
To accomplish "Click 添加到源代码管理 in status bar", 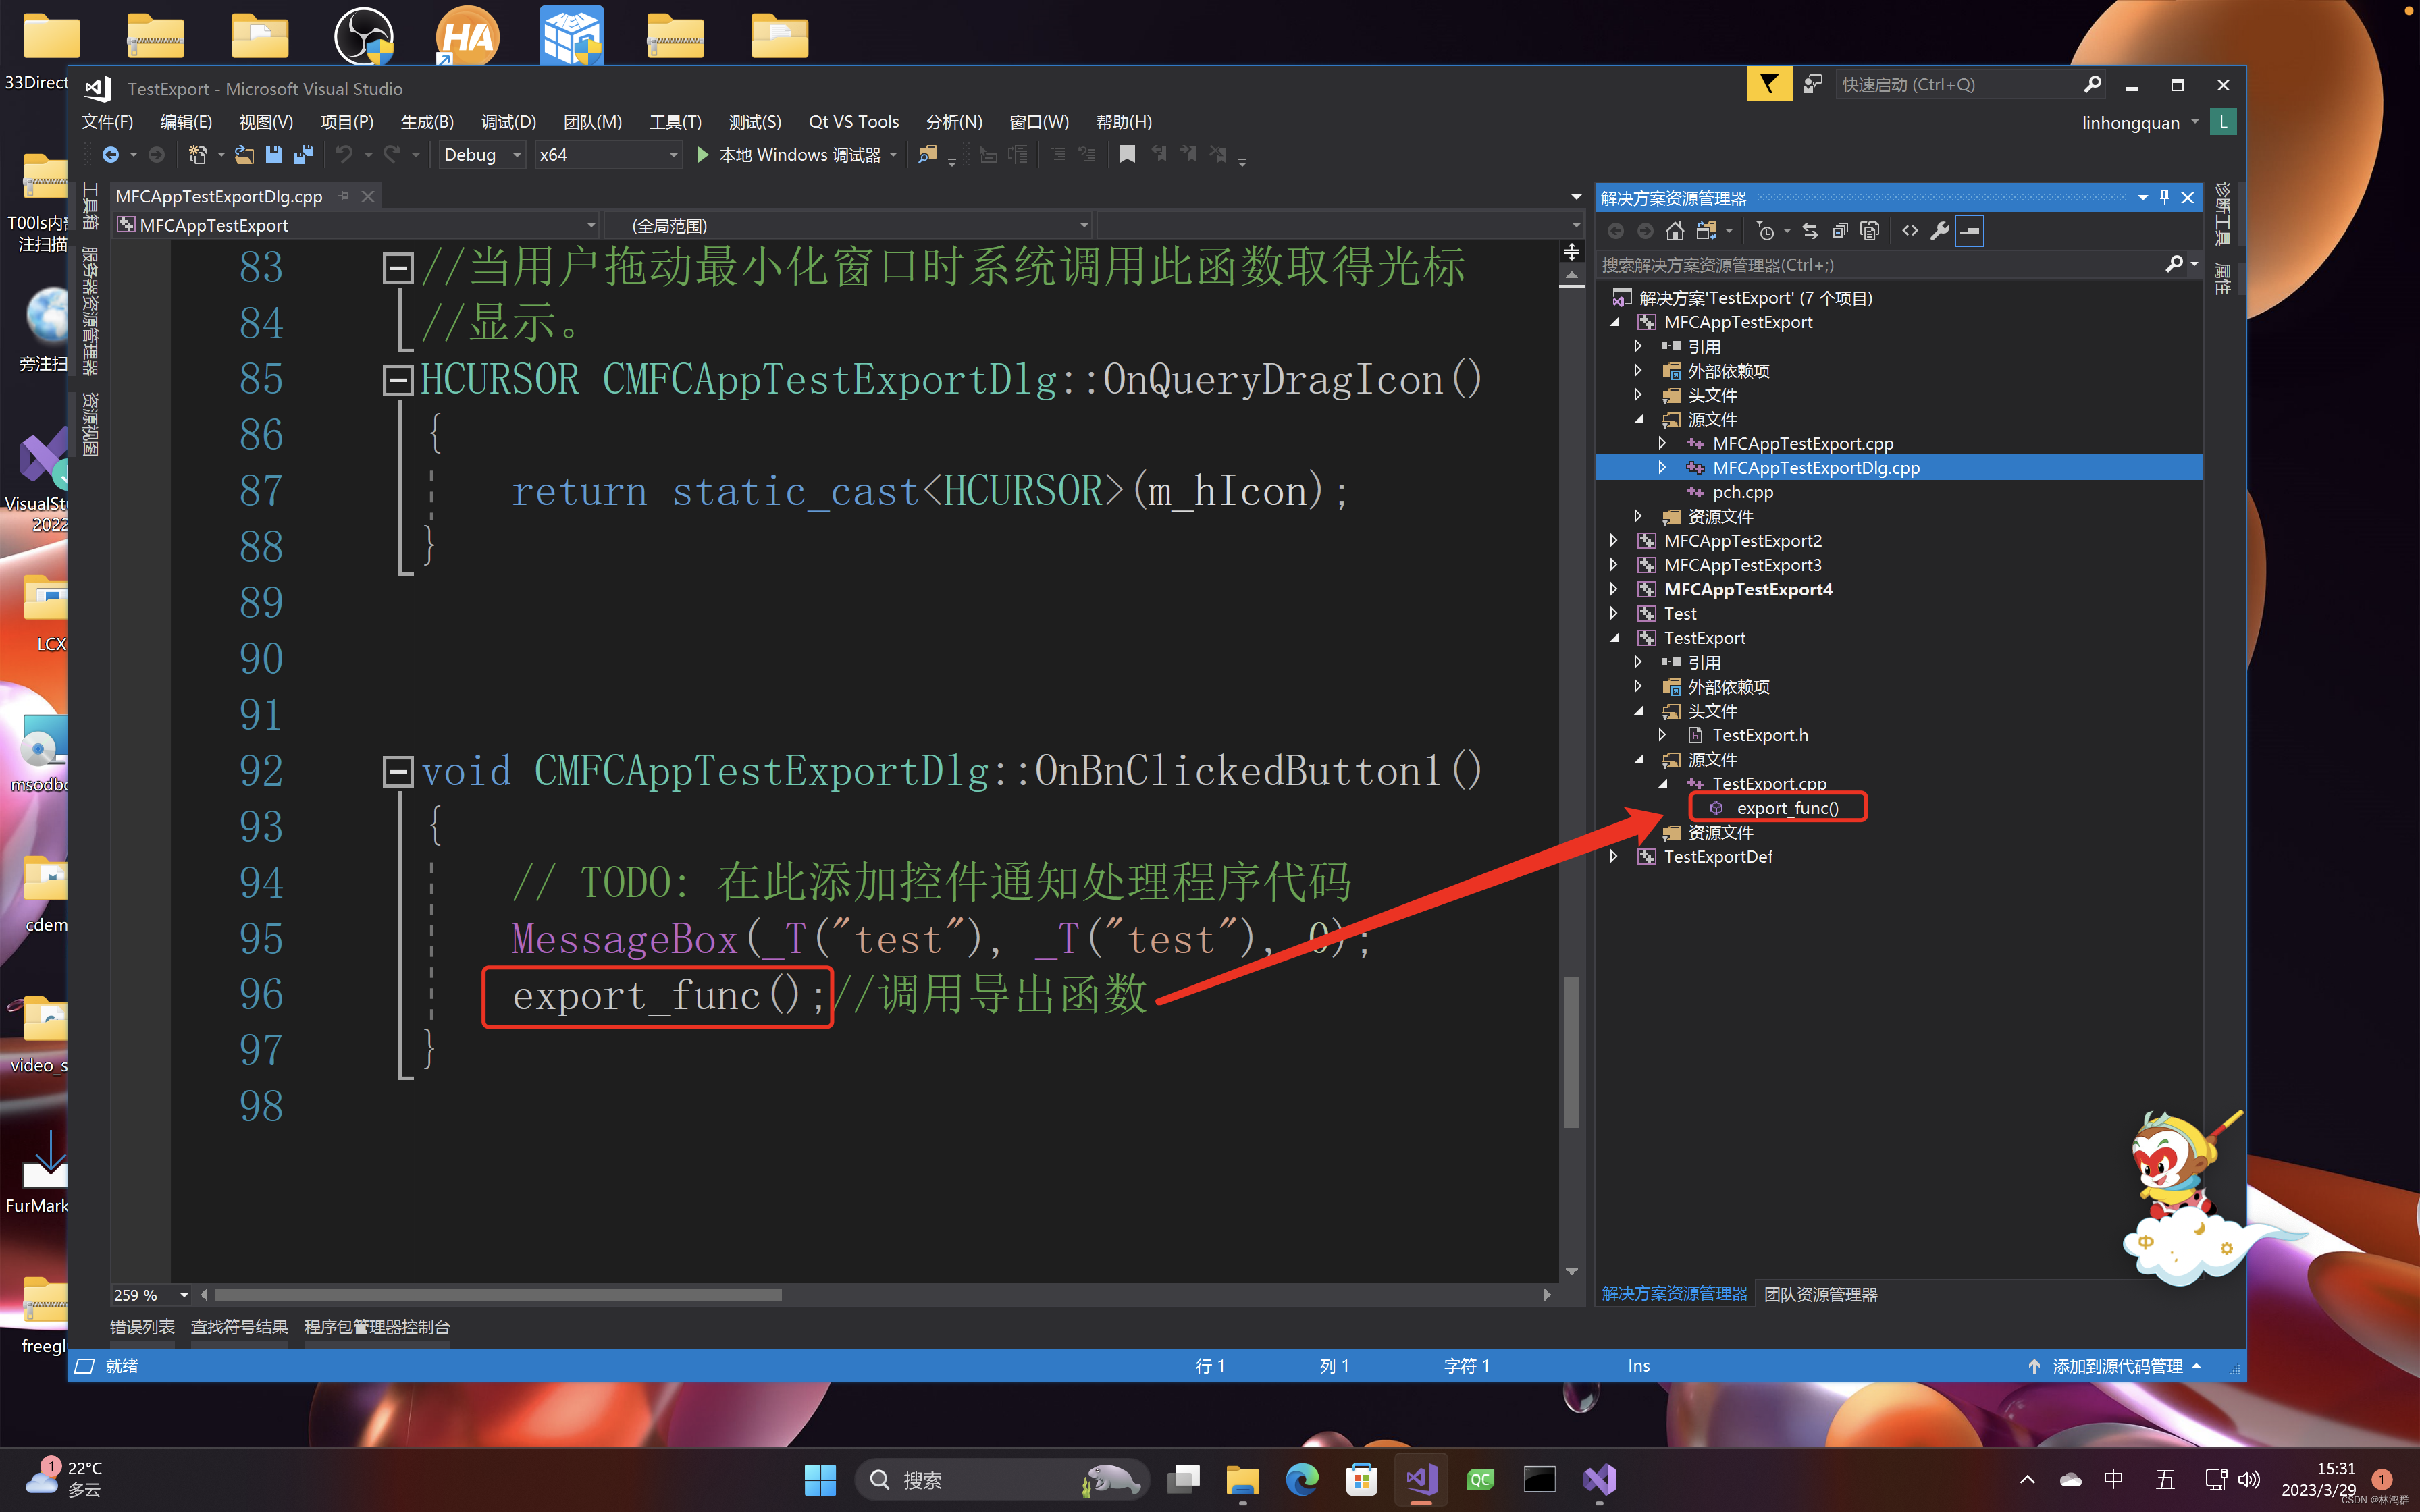I will 2116,1366.
